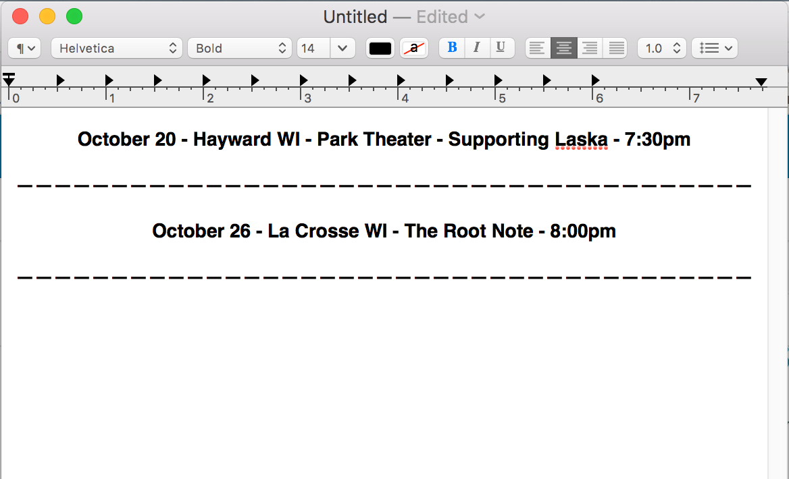The height and width of the screenshot is (479, 789).
Task: Click the align right icon
Action: click(590, 48)
